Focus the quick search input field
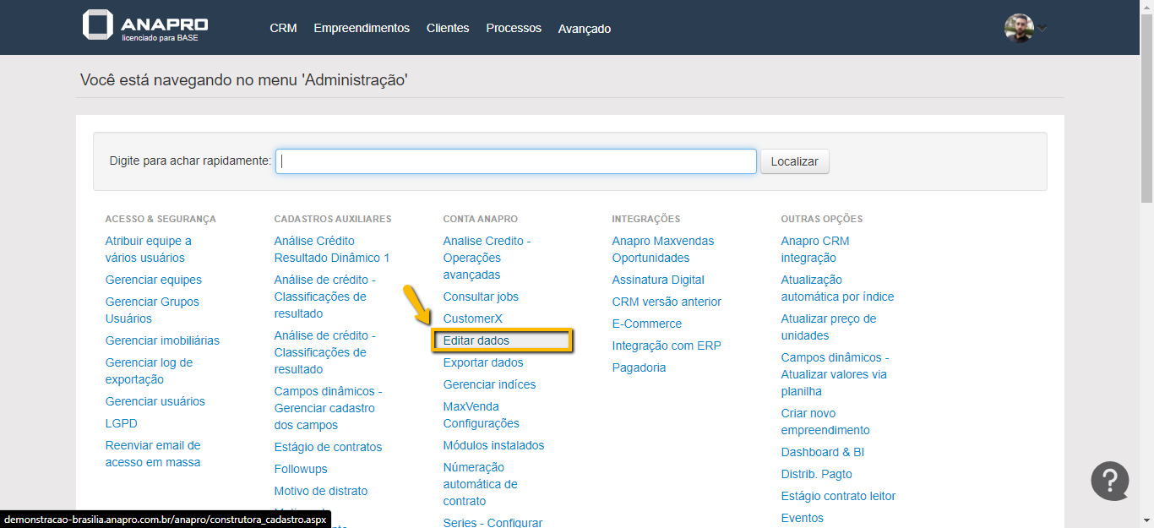The image size is (1154, 528). (x=515, y=161)
